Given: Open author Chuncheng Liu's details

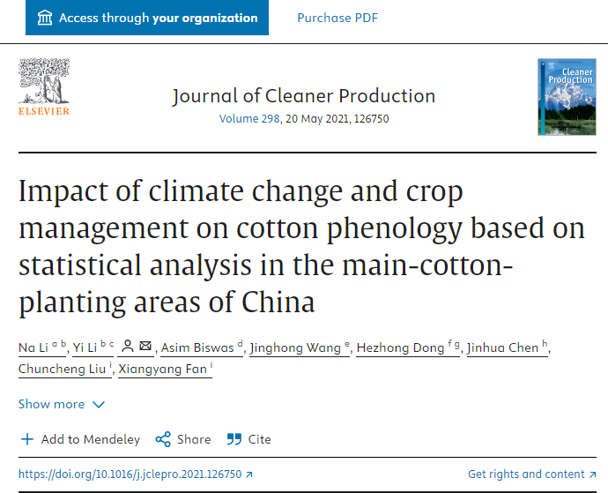Looking at the screenshot, I should pos(62,369).
